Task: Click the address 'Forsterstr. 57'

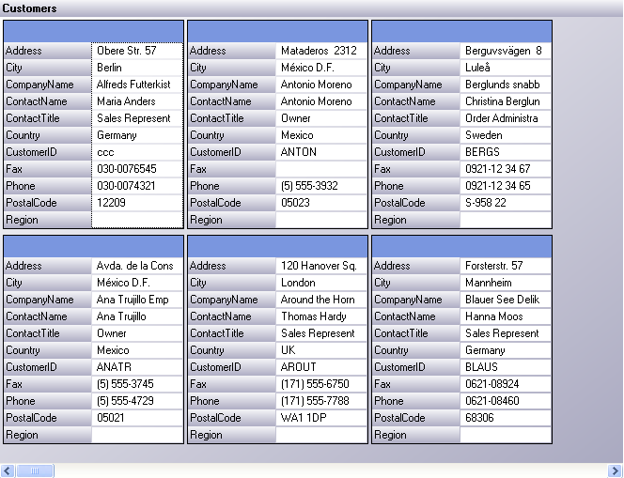Action: click(506, 266)
